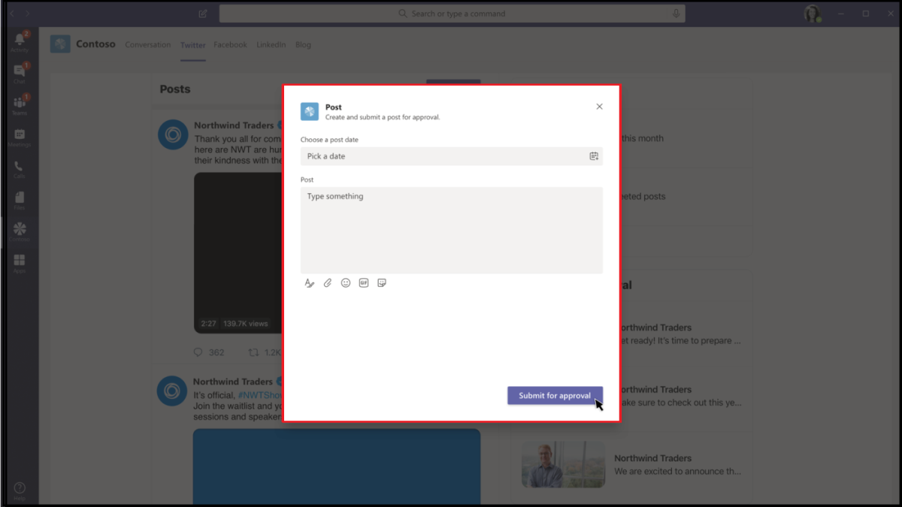The height and width of the screenshot is (507, 902).
Task: Click the Format text icon below post box
Action: (309, 283)
